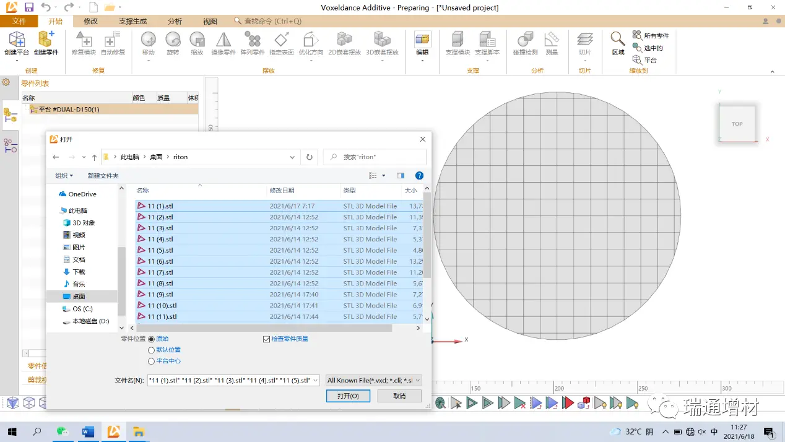Click the 打开(O) button
This screenshot has height=442, width=785.
(347, 396)
